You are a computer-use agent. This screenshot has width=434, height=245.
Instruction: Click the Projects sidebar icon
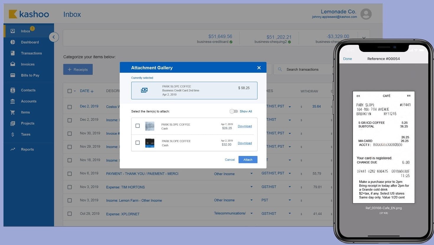tap(13, 123)
